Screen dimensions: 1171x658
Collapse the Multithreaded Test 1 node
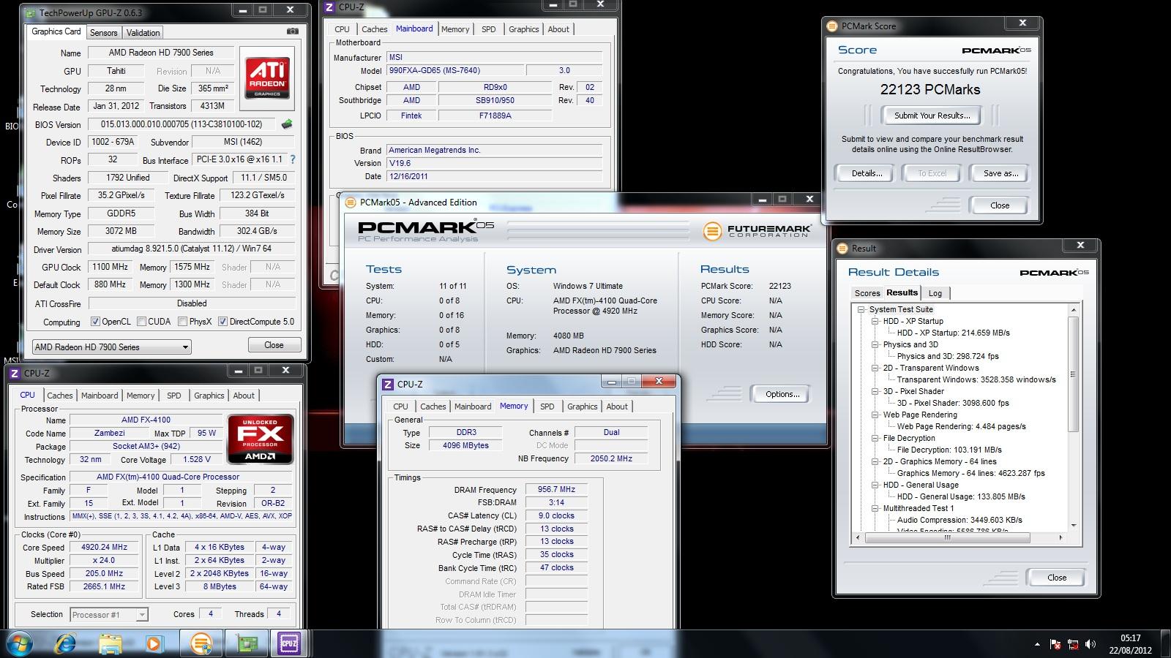point(875,508)
